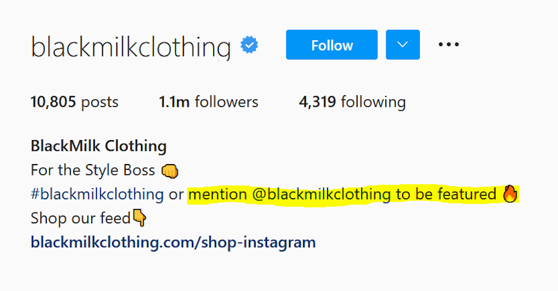View the 4,319 following list

point(352,102)
